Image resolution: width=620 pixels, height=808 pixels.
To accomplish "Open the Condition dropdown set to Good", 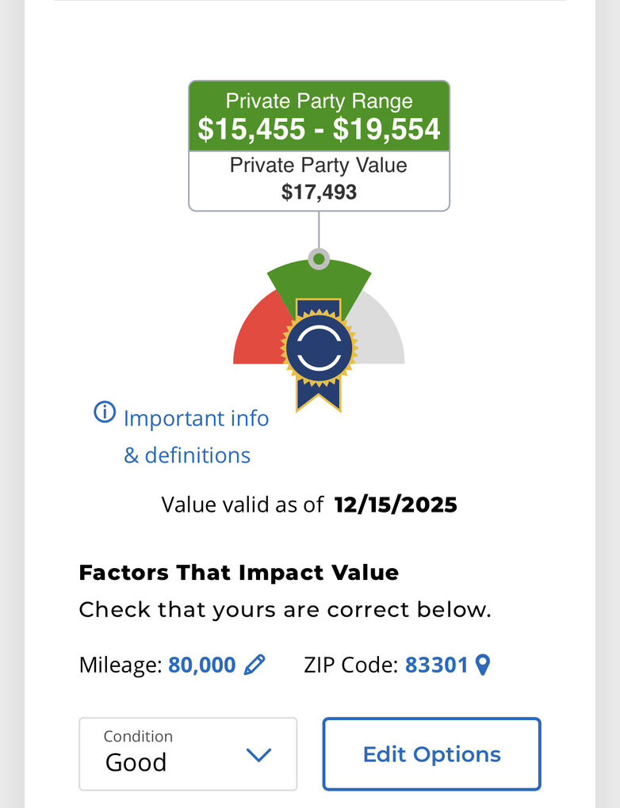I will (188, 754).
